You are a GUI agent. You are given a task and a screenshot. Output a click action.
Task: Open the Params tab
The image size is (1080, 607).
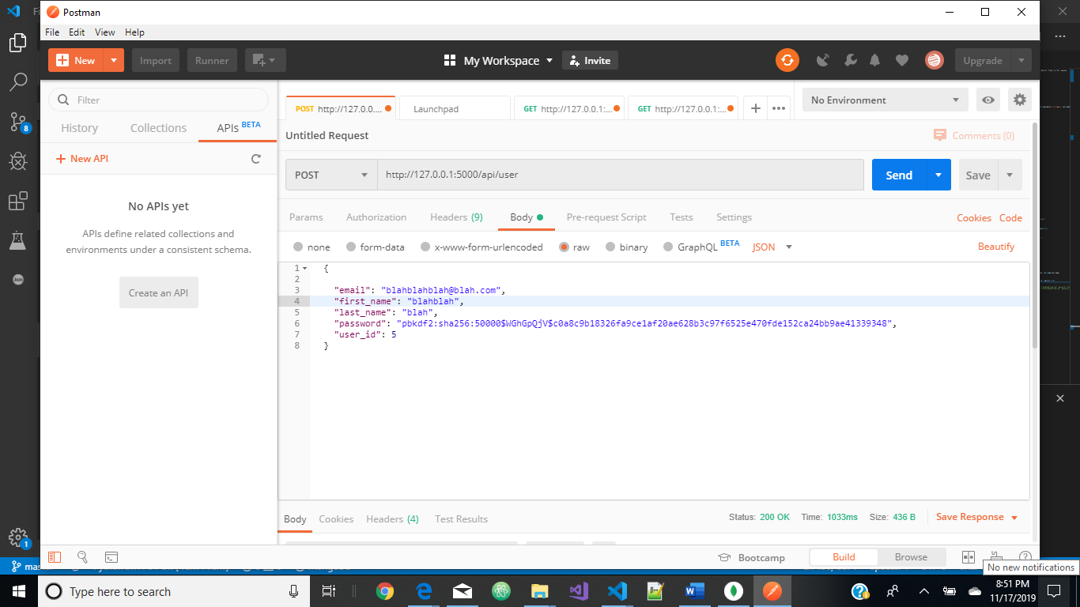306,217
